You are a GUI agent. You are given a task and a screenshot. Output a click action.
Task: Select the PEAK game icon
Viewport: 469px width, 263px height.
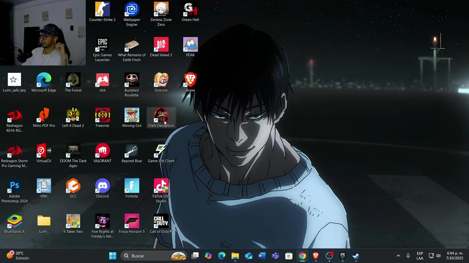[190, 47]
